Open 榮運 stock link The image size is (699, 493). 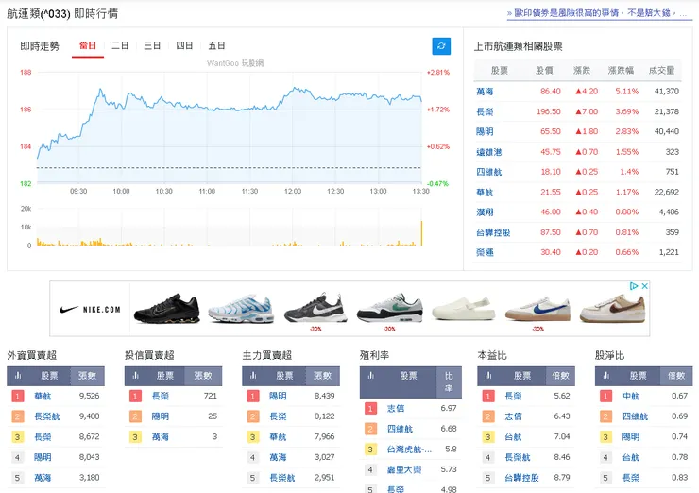coord(485,252)
